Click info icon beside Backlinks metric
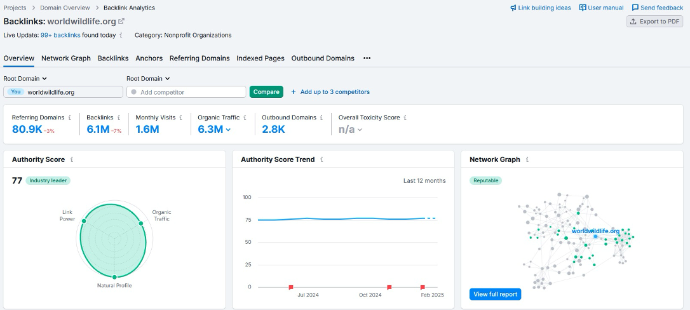Screen dimensions: 690x310 click(119, 118)
